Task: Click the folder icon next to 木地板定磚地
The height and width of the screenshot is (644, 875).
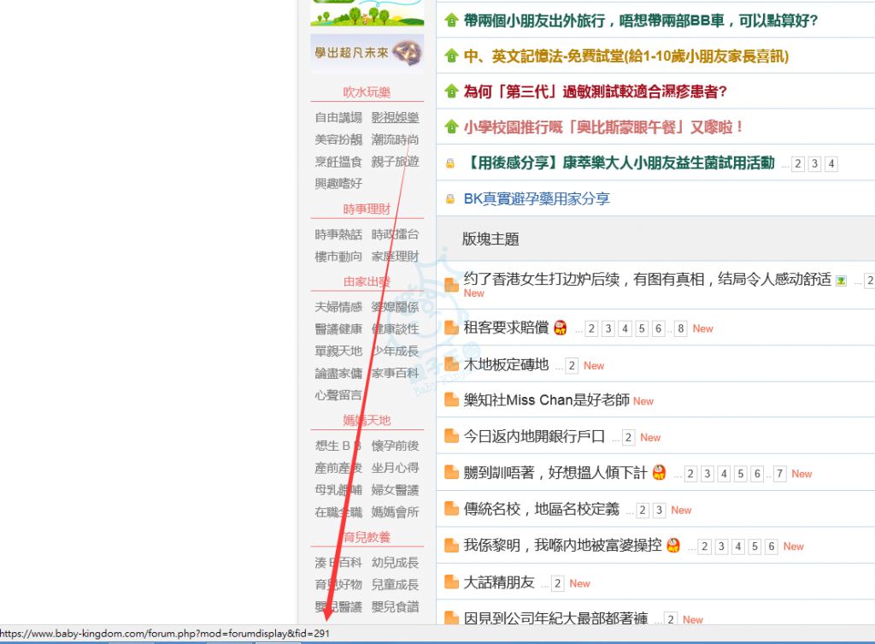Action: (x=451, y=365)
